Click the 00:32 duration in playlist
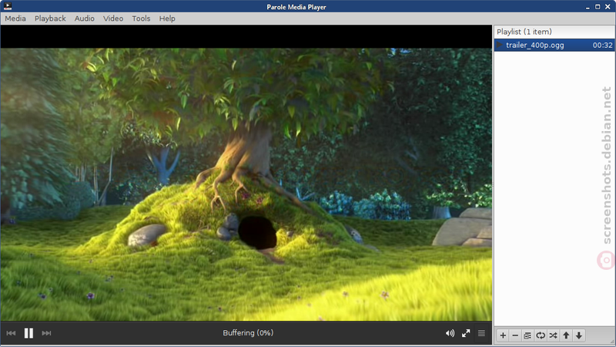 [x=603, y=45]
